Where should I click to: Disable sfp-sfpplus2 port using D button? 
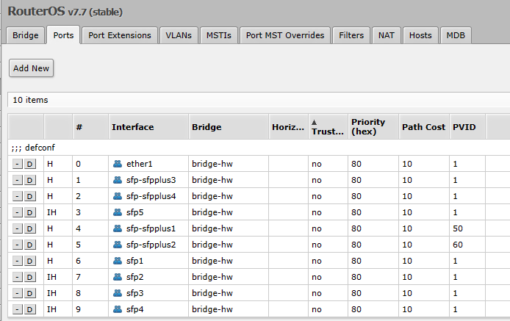coord(29,245)
